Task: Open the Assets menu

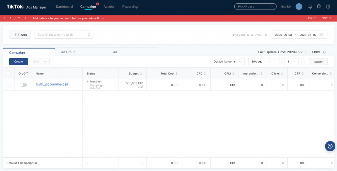Action: click(x=109, y=7)
